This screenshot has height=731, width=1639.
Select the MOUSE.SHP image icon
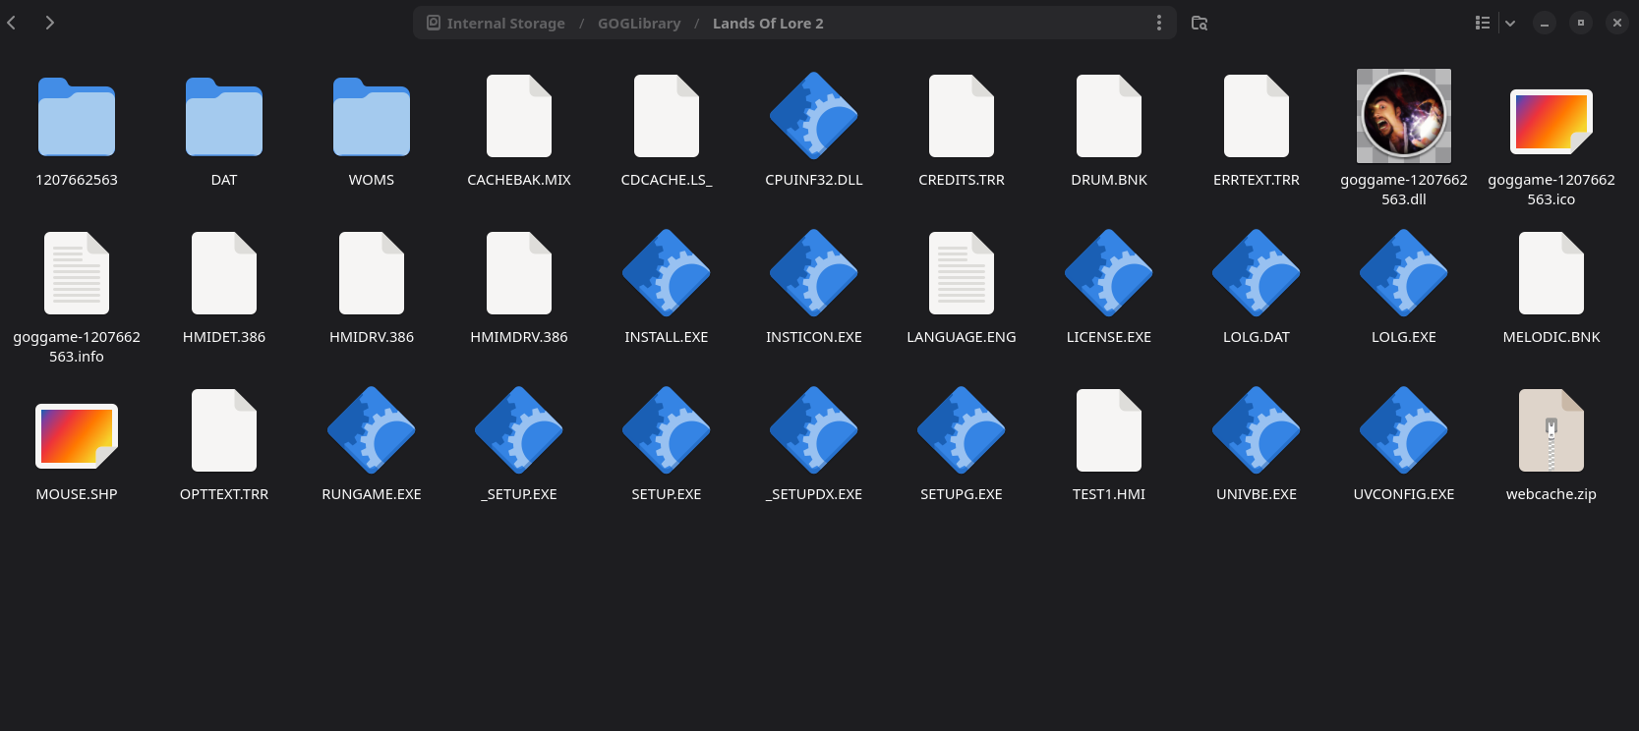pyautogui.click(x=77, y=436)
